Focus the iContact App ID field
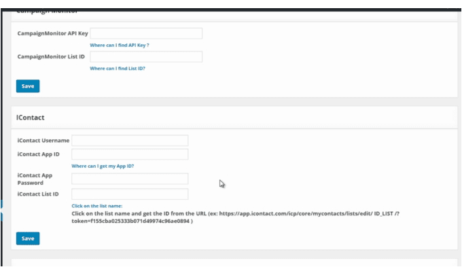462x267 pixels. tap(130, 154)
